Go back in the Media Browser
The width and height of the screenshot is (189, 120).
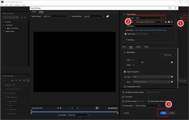22,17
